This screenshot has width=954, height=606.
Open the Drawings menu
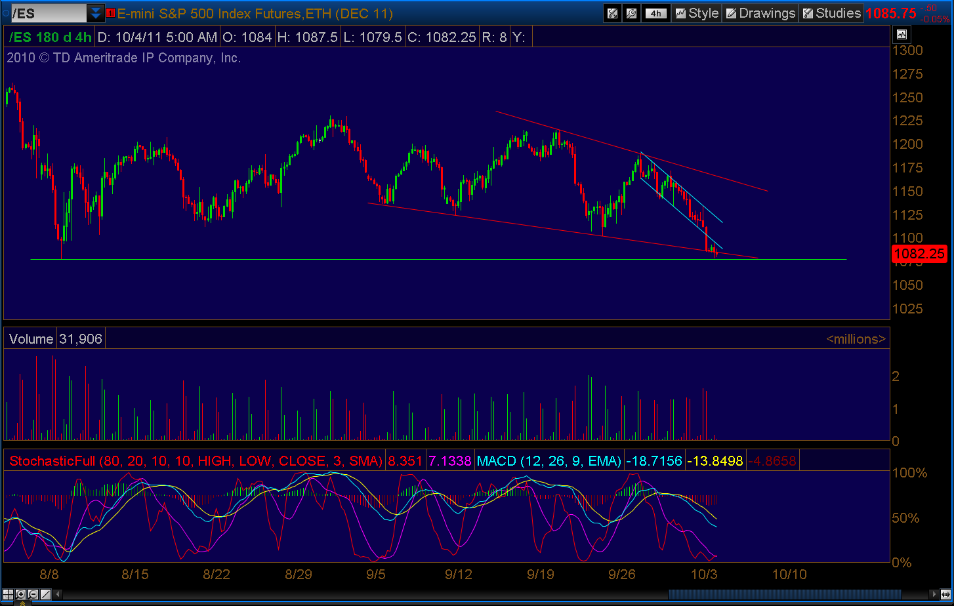760,13
